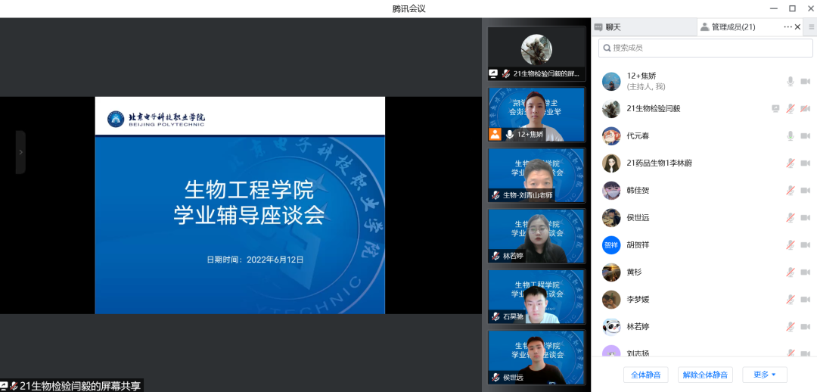817x392 pixels.
Task: Toggle camera for member 代元春
Action: 805,135
